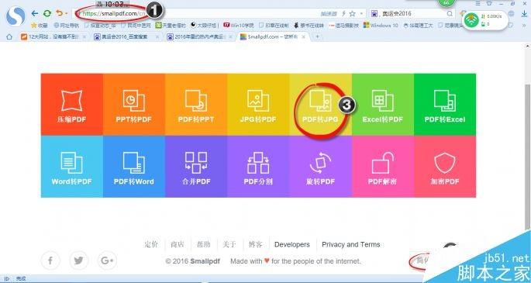Go back with the browser back arrow
Screen dimensions: 531x283
click(x=35, y=13)
